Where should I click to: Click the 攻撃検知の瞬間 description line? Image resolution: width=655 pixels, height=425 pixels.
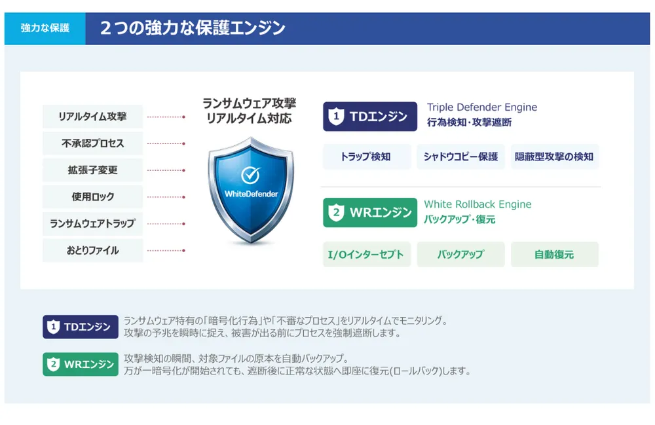[x=236, y=358]
